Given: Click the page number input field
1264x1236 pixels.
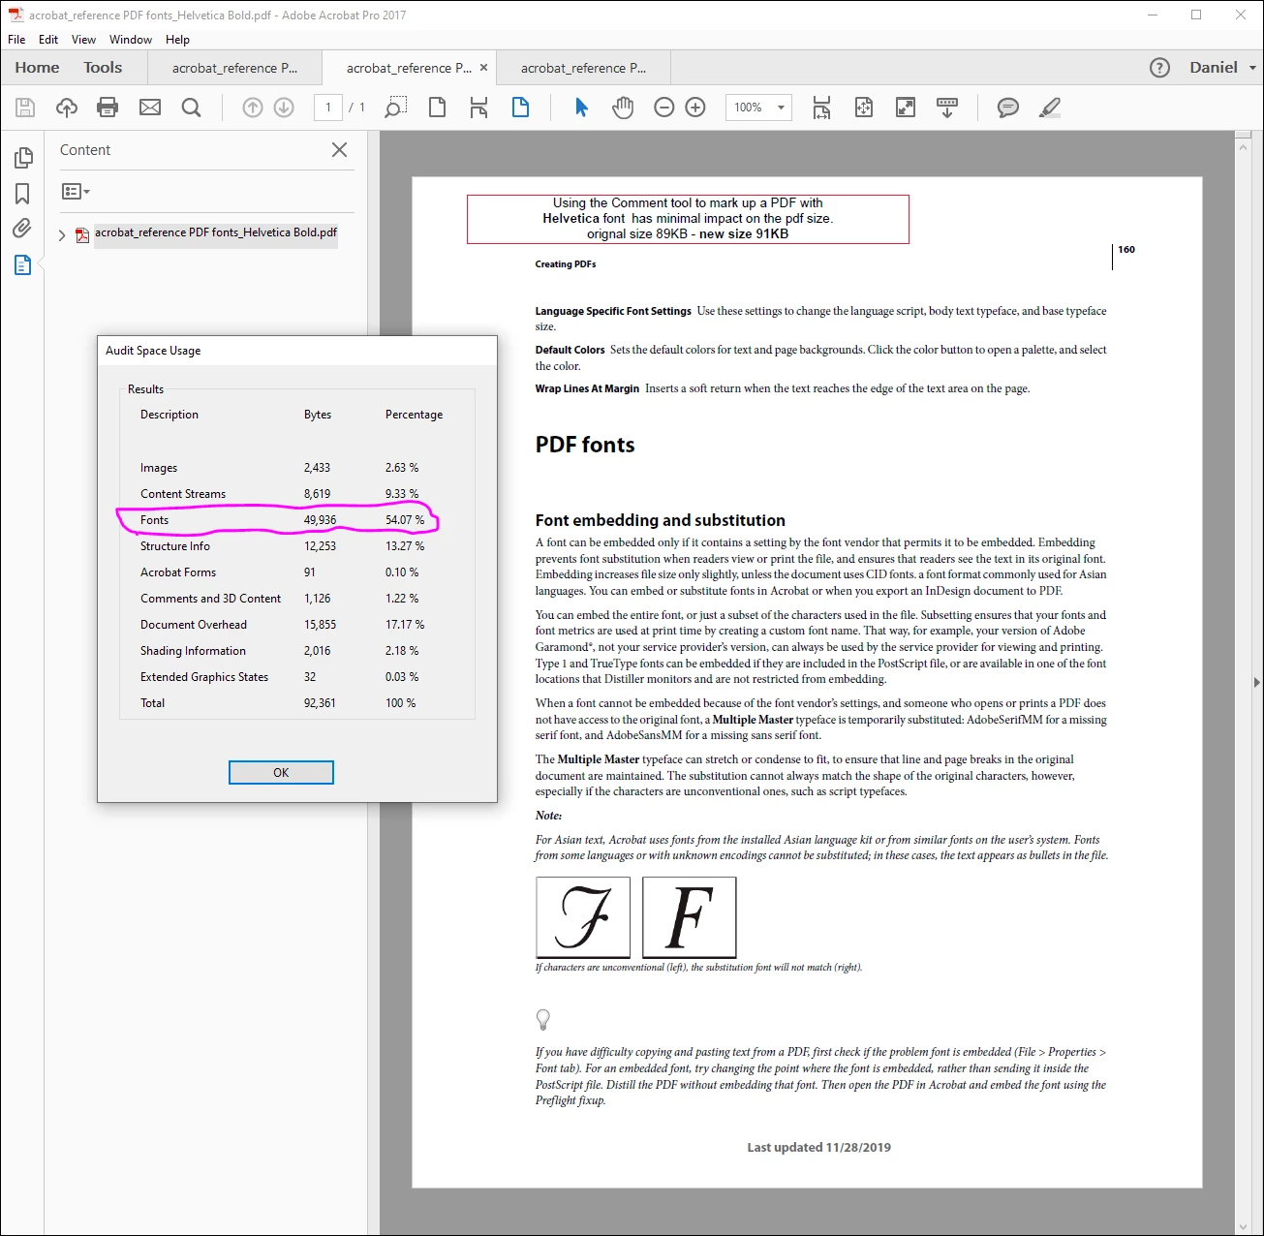Looking at the screenshot, I should tap(328, 108).
